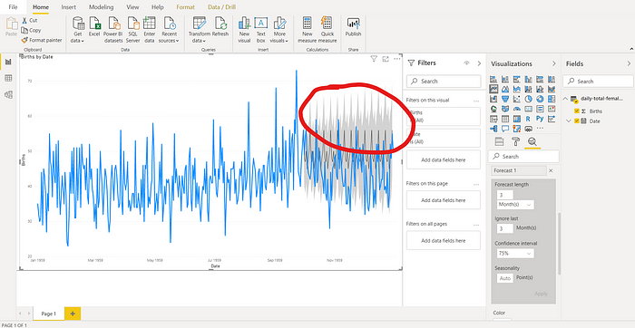Connect to SQL Server source
The height and width of the screenshot is (328, 635).
pos(132,30)
